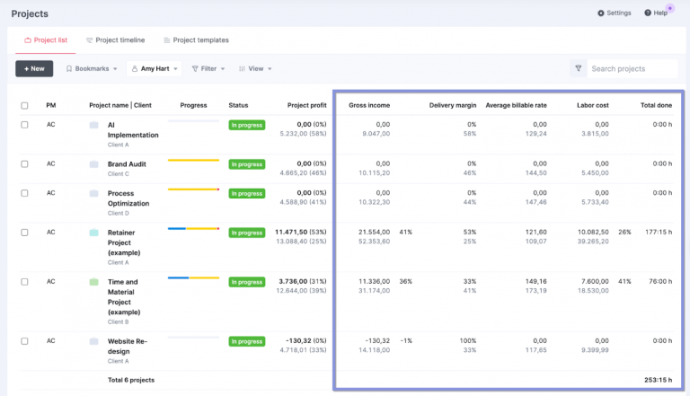Image resolution: width=690 pixels, height=396 pixels.
Task: Click the filter funnel icon beside search
Action: click(x=578, y=68)
